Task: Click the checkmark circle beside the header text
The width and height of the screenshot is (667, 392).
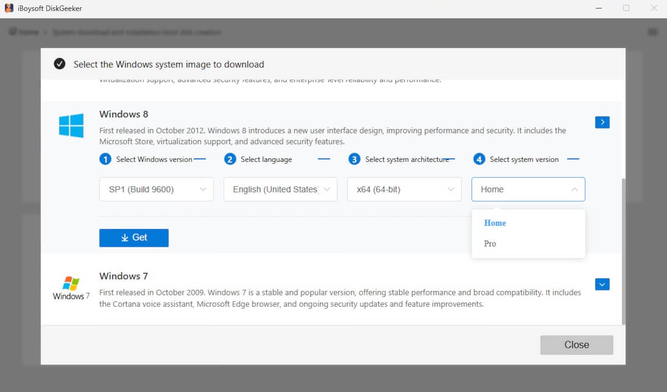Action: (59, 63)
